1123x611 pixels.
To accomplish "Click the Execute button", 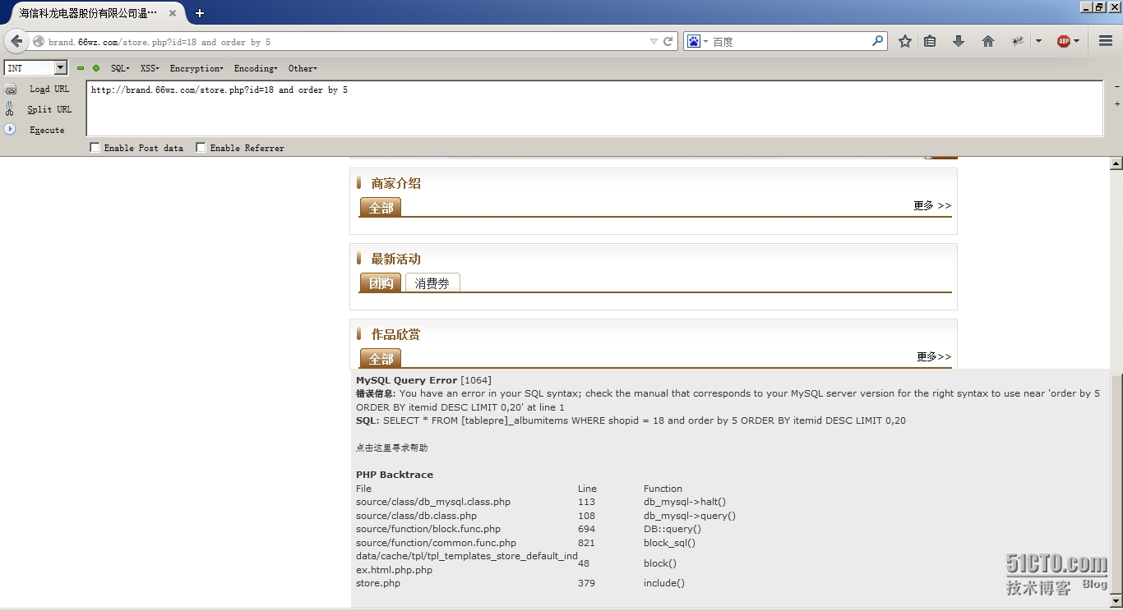I will click(47, 130).
